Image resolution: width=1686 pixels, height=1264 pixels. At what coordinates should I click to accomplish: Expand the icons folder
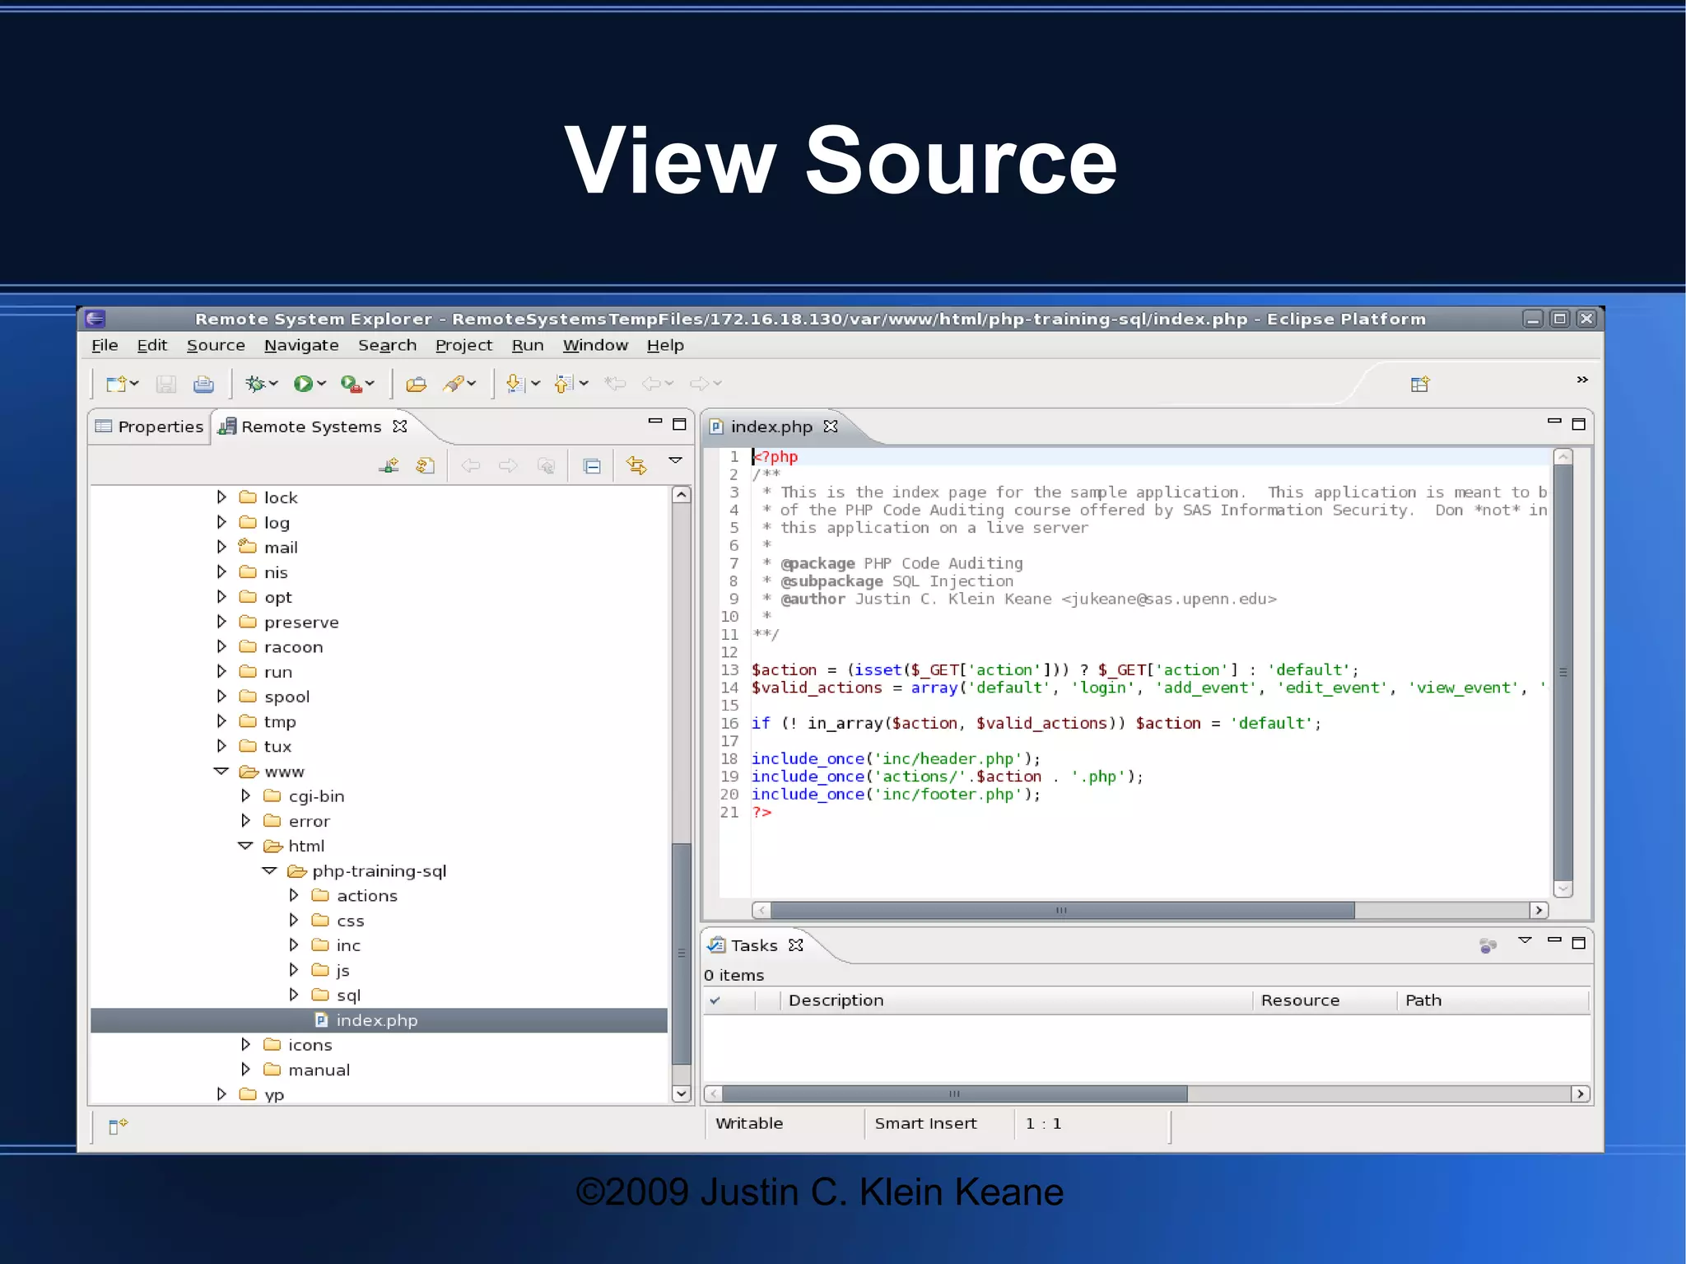(x=245, y=1044)
